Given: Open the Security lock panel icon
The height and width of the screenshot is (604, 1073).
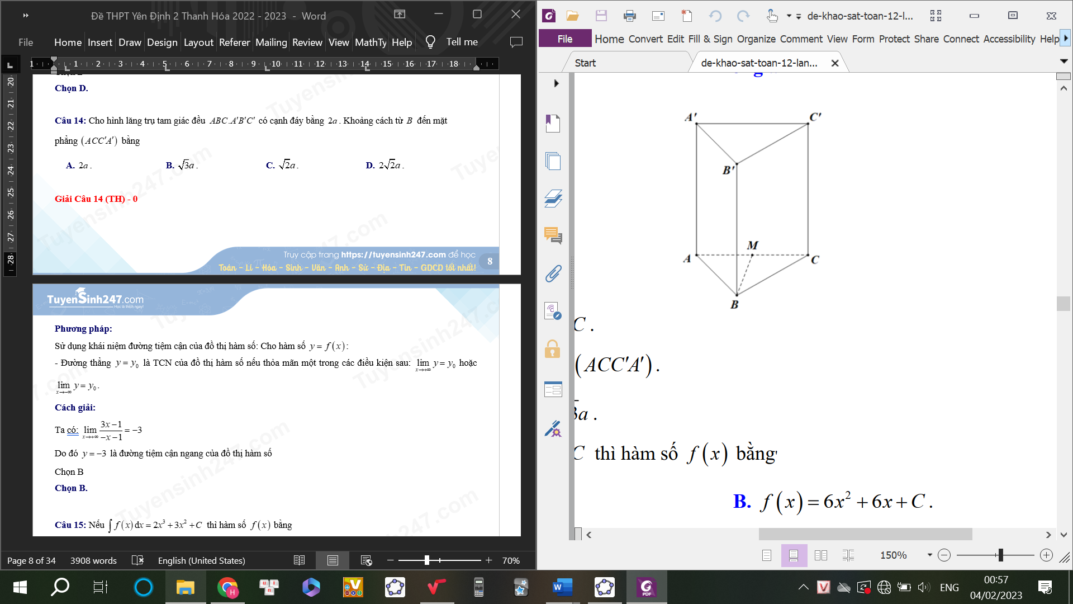Looking at the screenshot, I should pos(553,350).
